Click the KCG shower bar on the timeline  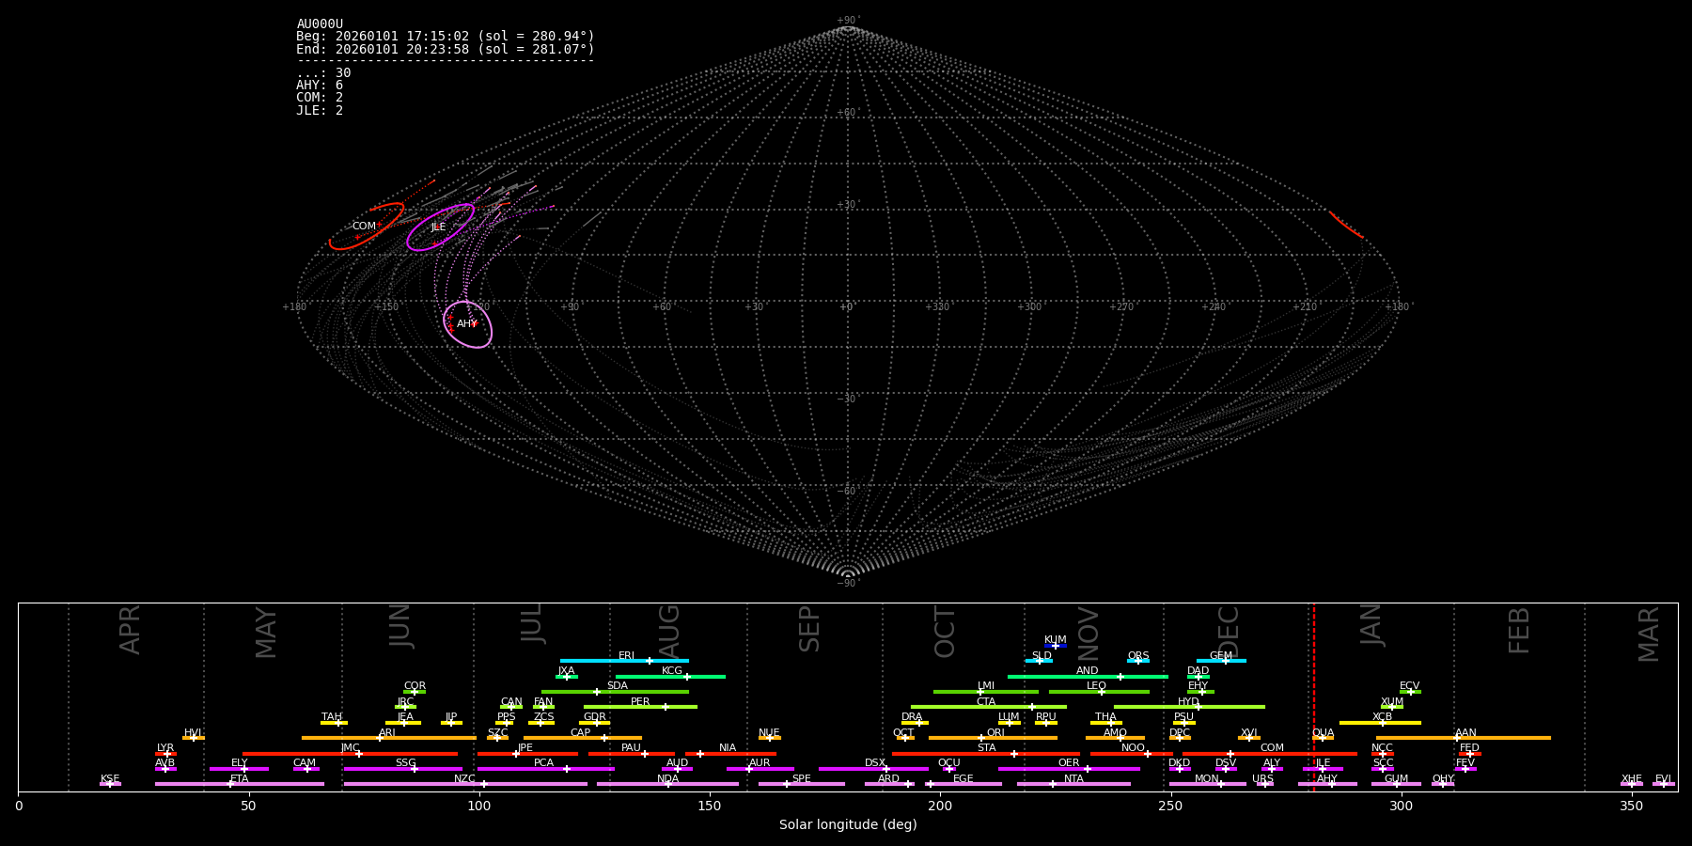(x=670, y=676)
